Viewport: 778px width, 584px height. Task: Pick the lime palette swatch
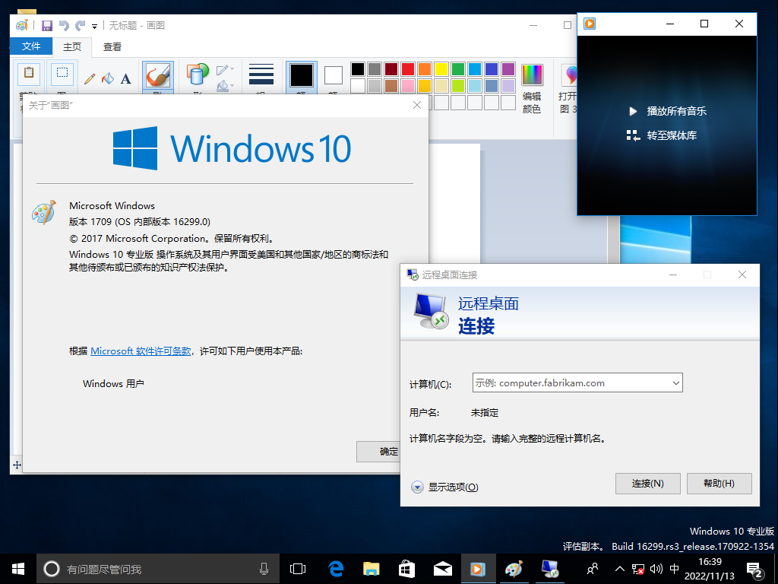tap(458, 86)
